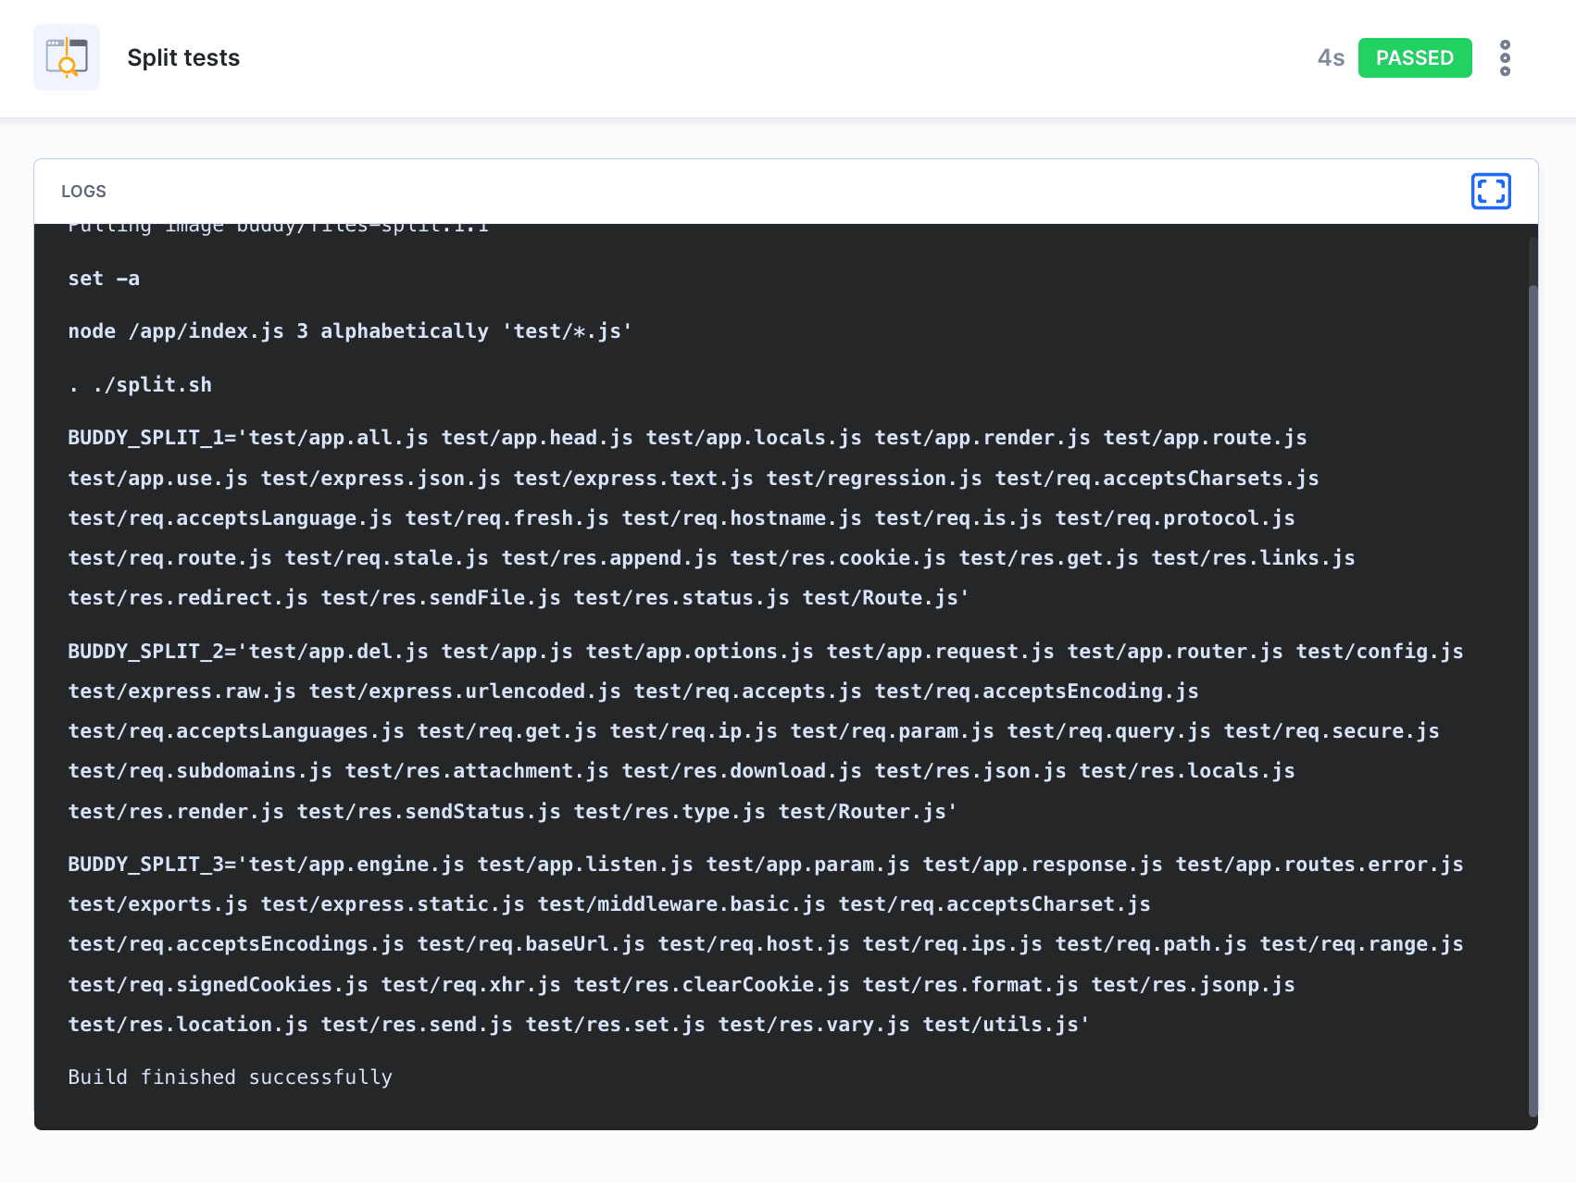Click the Split tests action icon
The height and width of the screenshot is (1183, 1576).
pos(66,57)
